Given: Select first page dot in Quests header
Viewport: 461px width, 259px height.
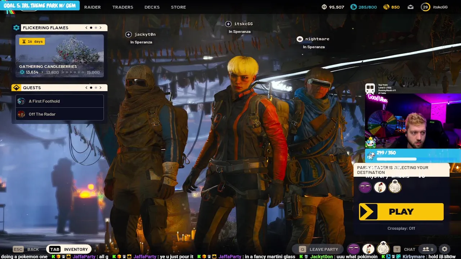Looking at the screenshot, I should pos(91,88).
